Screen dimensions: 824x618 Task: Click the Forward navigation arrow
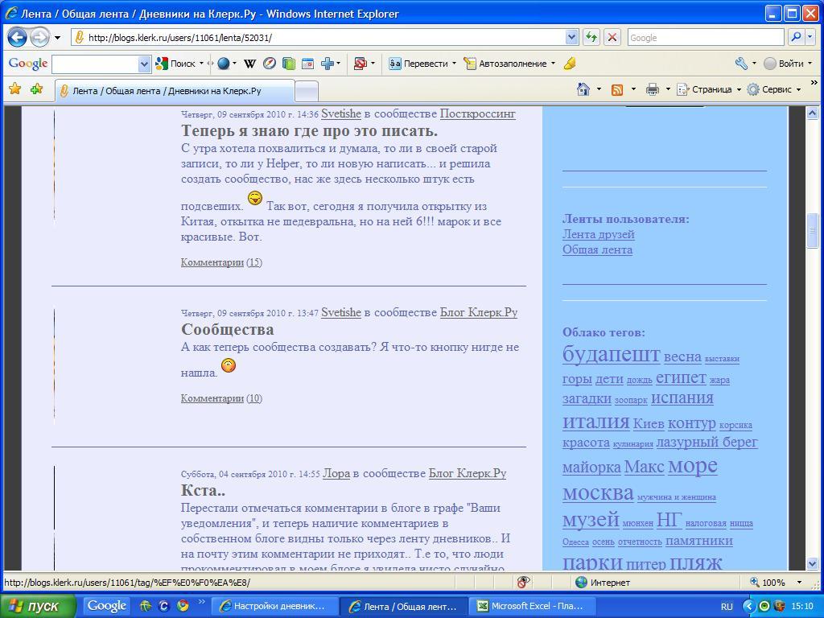point(39,37)
